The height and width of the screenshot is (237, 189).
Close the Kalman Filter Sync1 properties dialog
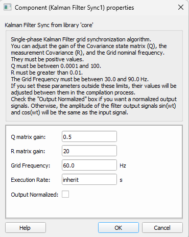[181, 7]
